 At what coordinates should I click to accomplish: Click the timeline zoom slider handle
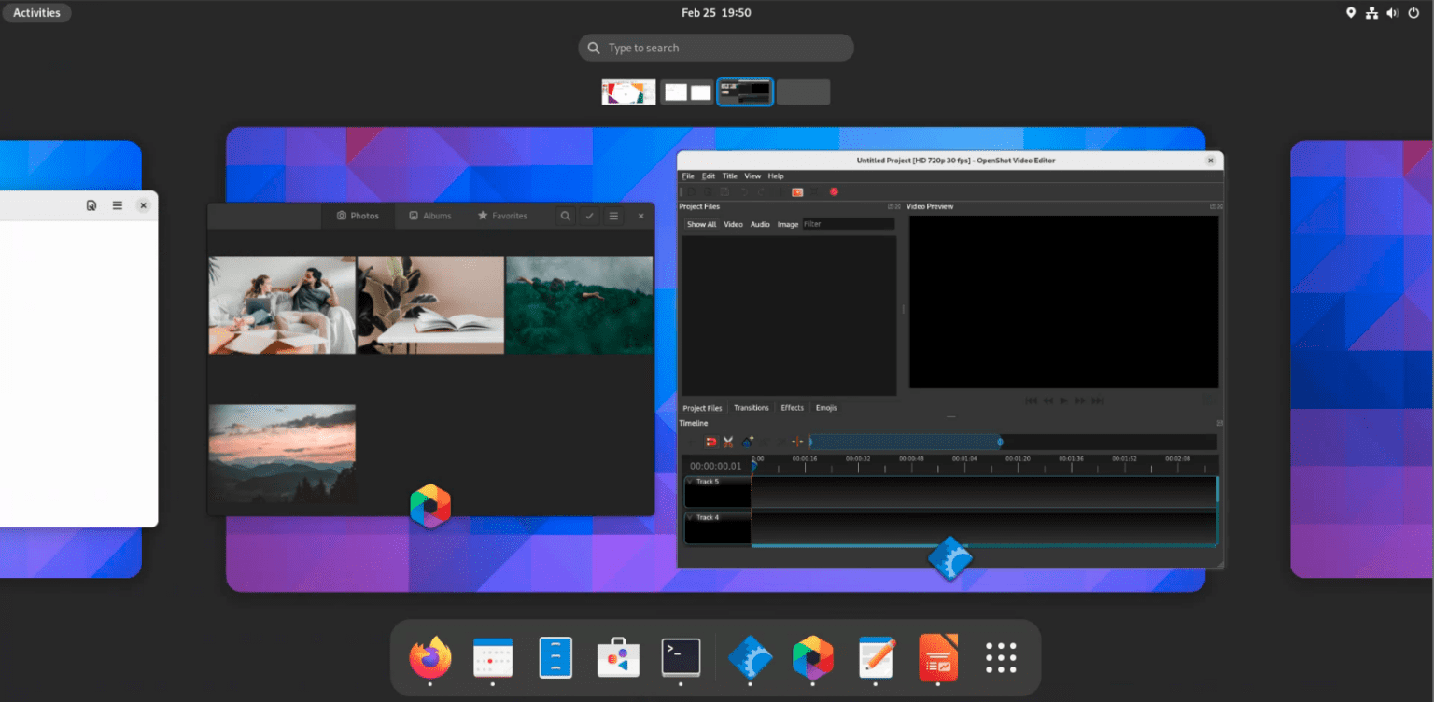(1000, 442)
